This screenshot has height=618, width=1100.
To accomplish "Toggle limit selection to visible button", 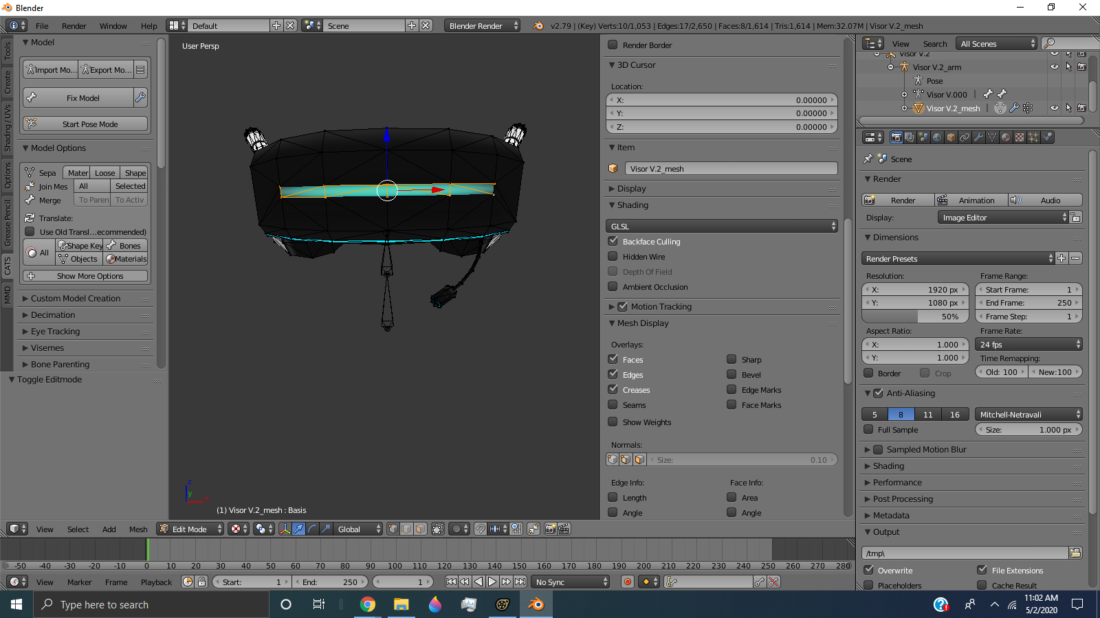I will [x=438, y=529].
